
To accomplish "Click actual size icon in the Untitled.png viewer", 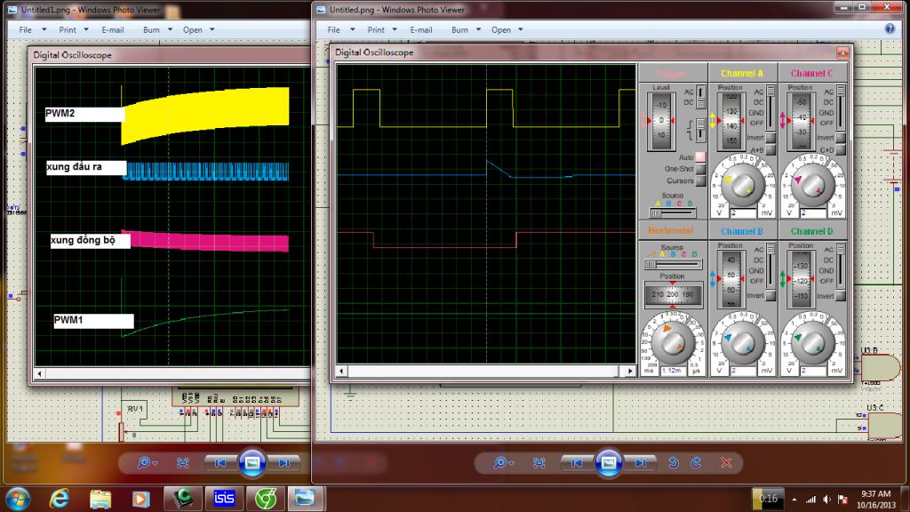I will click(x=539, y=462).
